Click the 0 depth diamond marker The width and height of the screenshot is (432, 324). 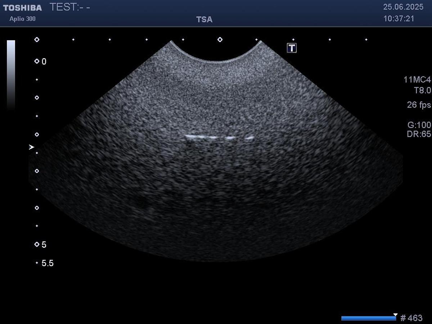37,62
